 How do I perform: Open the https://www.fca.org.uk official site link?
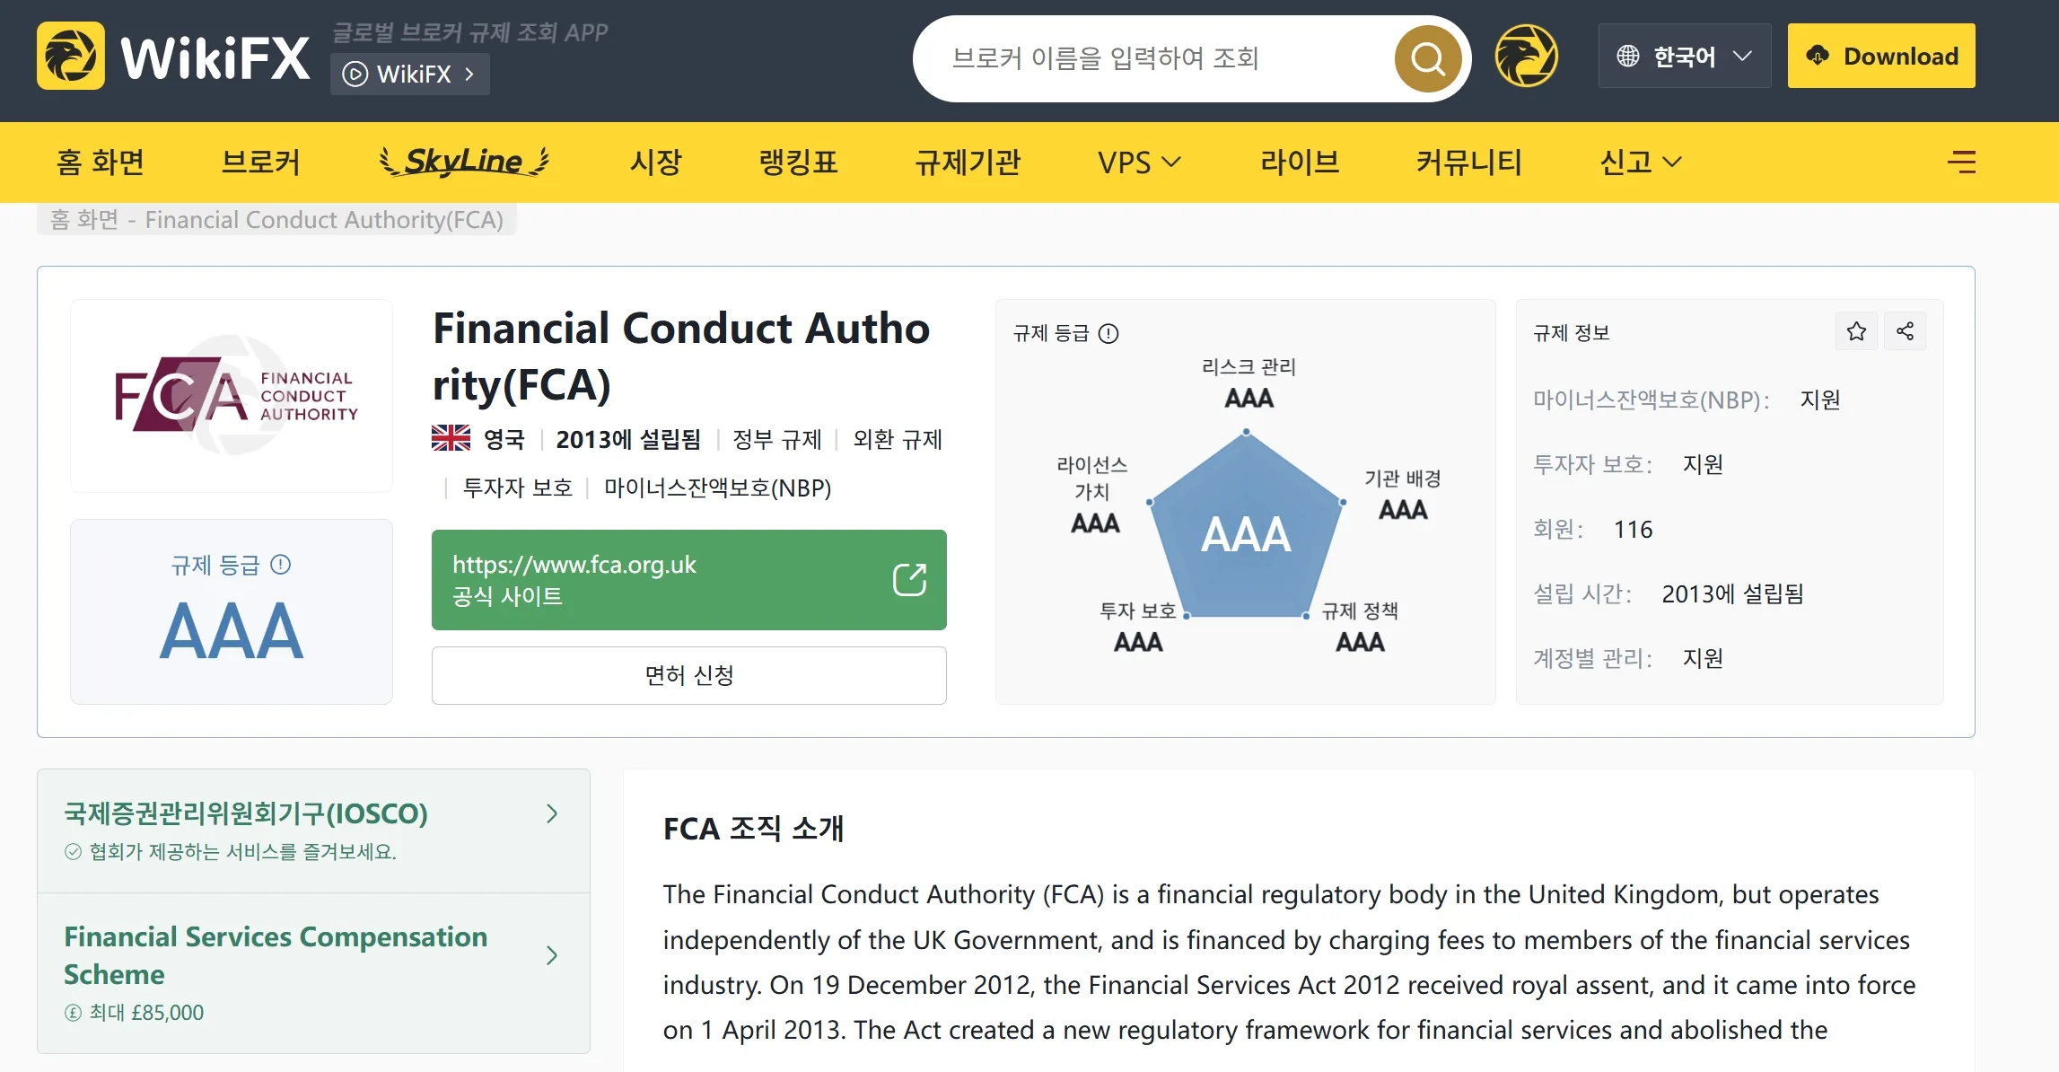pyautogui.click(x=689, y=580)
